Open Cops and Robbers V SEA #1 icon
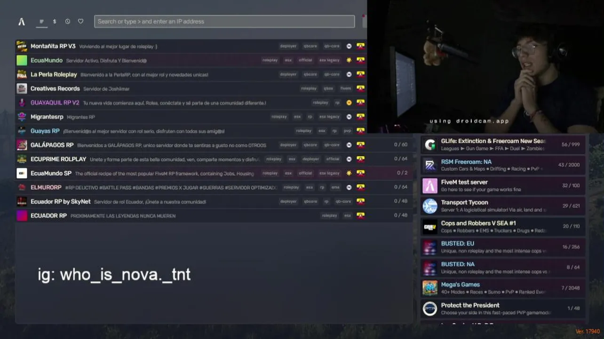 coord(430,226)
